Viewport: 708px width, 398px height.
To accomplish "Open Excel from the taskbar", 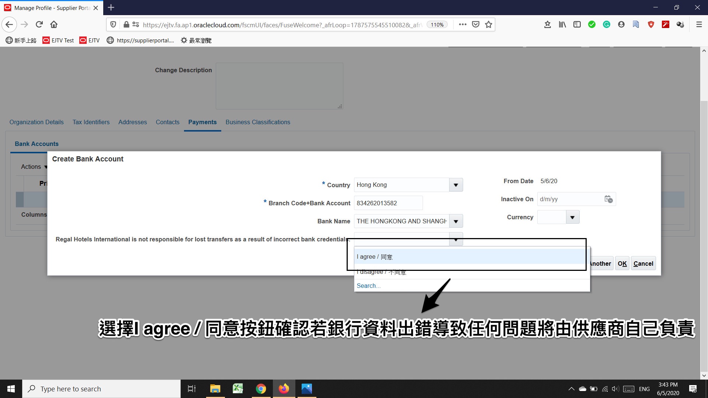I will pos(238,389).
